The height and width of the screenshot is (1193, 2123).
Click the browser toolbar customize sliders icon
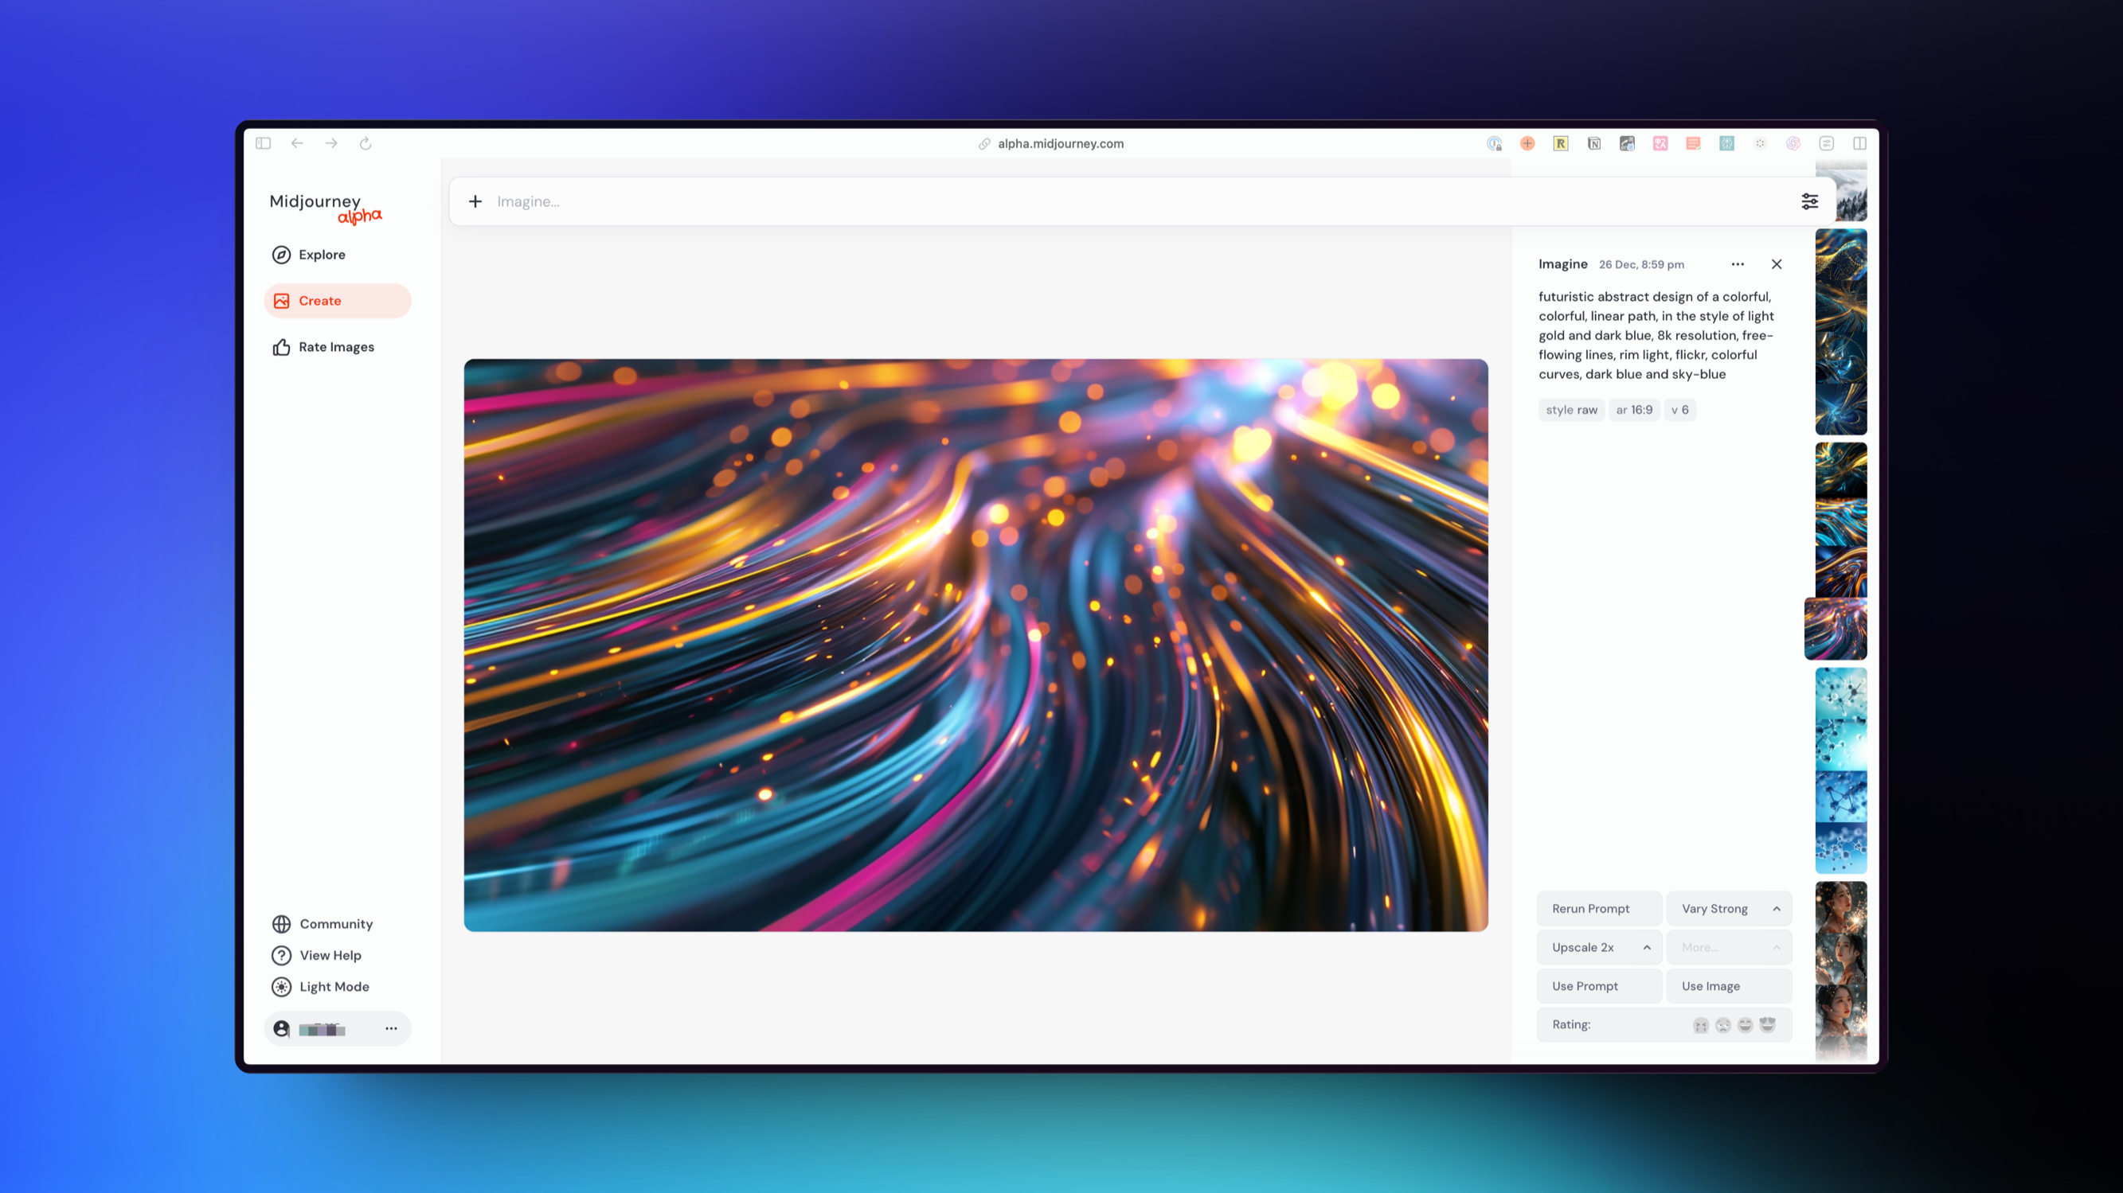[1826, 143]
